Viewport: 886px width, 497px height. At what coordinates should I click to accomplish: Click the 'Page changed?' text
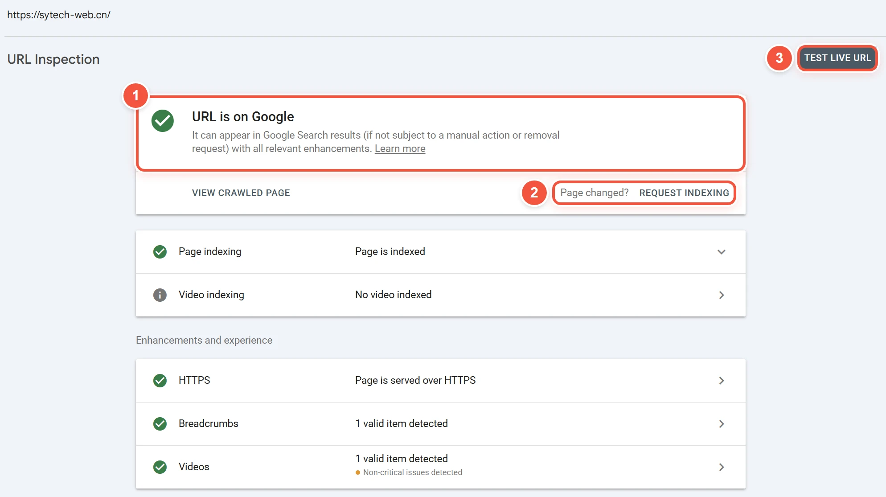coord(595,193)
